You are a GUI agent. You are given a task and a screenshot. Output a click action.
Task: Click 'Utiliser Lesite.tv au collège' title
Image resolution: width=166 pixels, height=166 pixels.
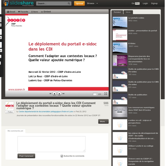point(141,146)
